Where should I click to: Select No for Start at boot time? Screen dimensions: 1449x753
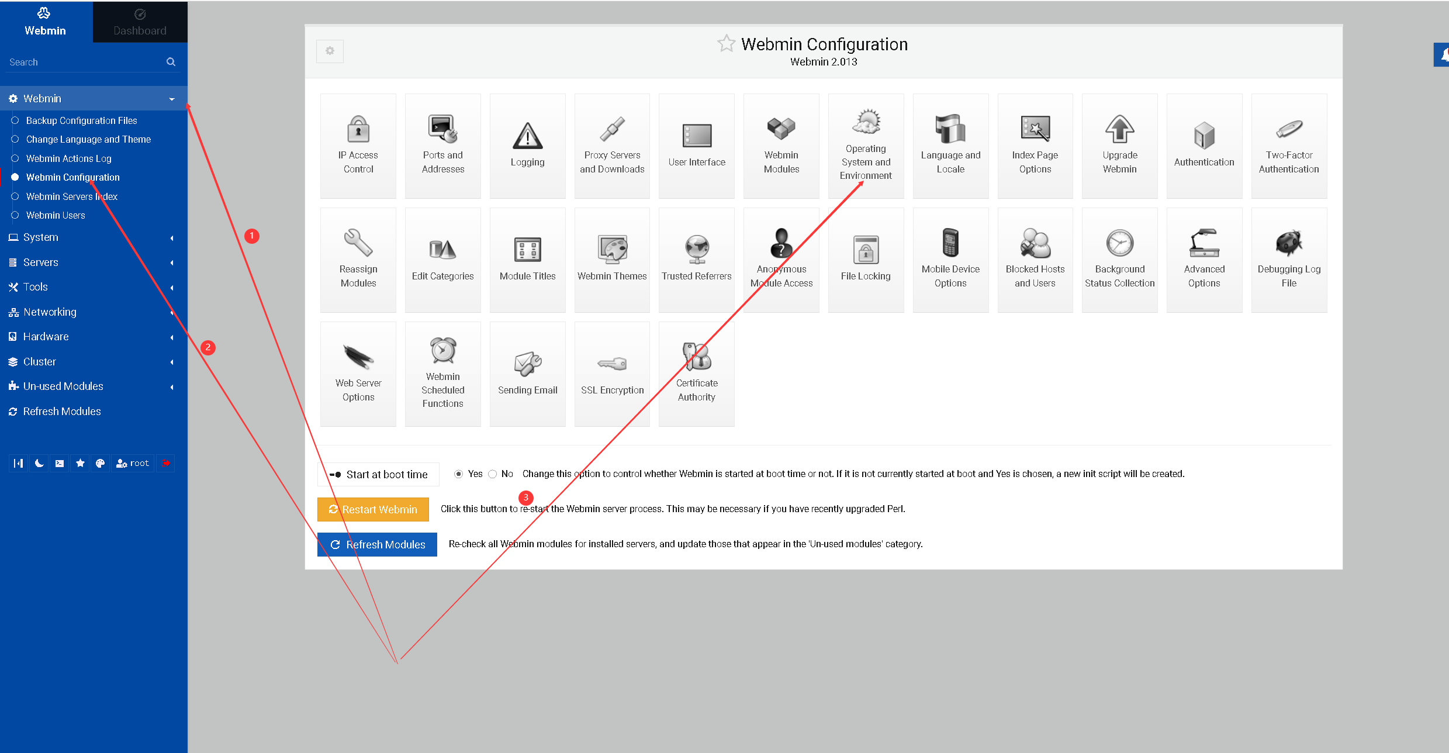[x=493, y=474]
